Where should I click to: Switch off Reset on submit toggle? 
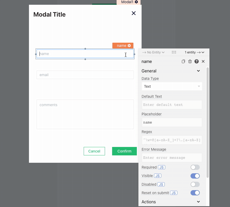(195, 193)
